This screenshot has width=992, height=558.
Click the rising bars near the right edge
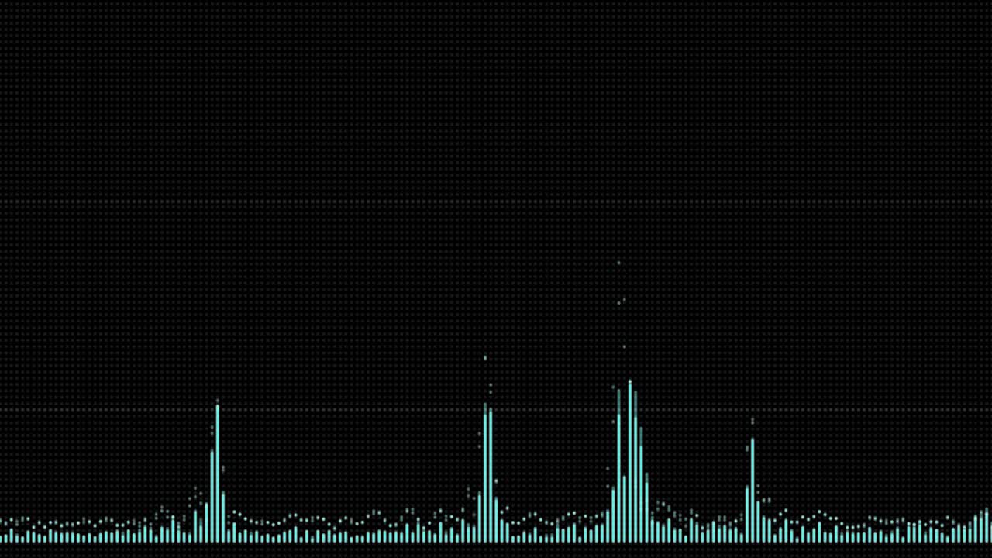[978, 529]
